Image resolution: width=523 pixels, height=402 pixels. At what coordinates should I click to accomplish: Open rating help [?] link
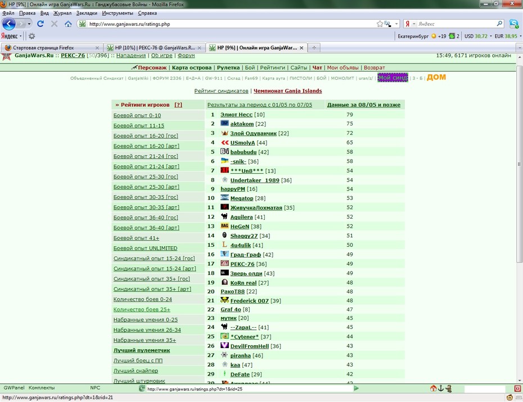click(178, 105)
